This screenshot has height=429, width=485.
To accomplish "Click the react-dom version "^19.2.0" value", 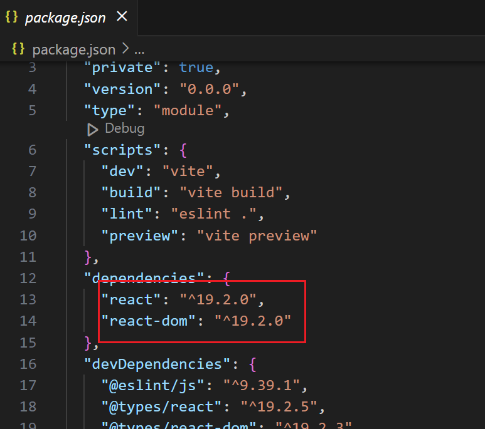I will (x=253, y=321).
